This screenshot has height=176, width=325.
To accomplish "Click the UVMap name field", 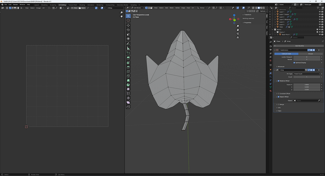I will tap(114, 8).
